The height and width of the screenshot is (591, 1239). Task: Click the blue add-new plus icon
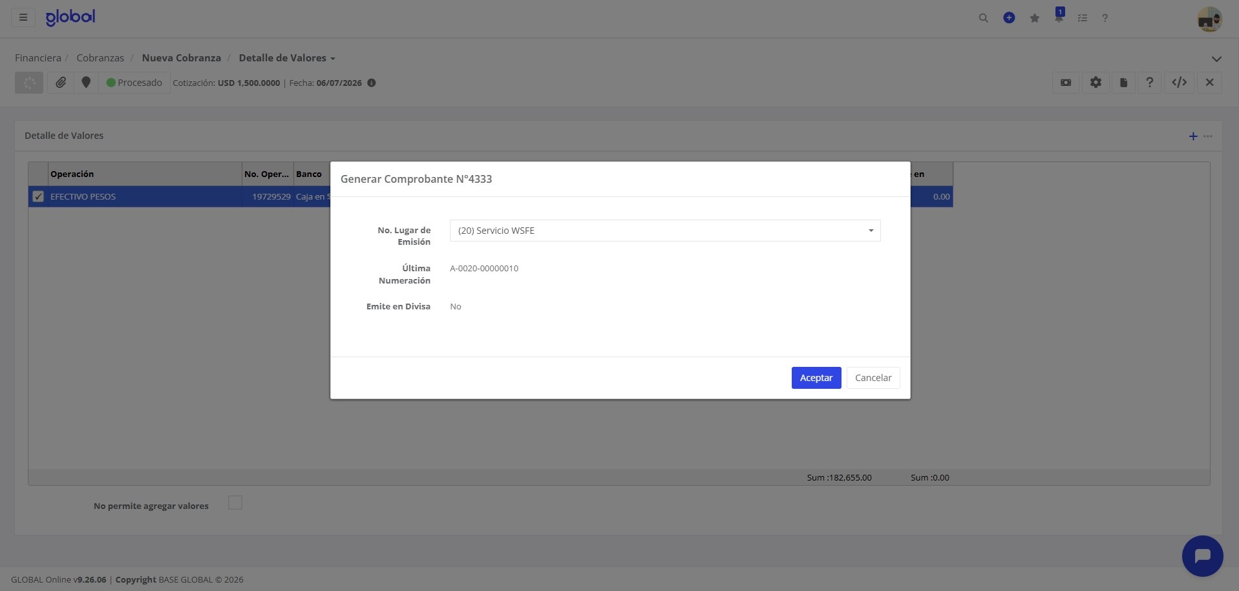point(1009,18)
